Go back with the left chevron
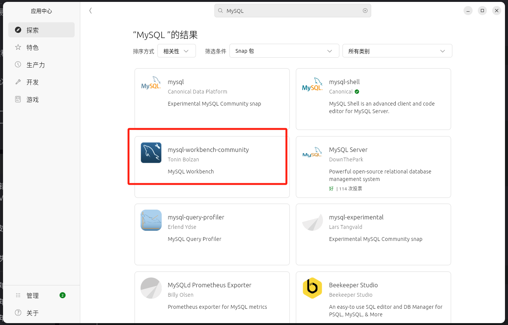 [90, 11]
